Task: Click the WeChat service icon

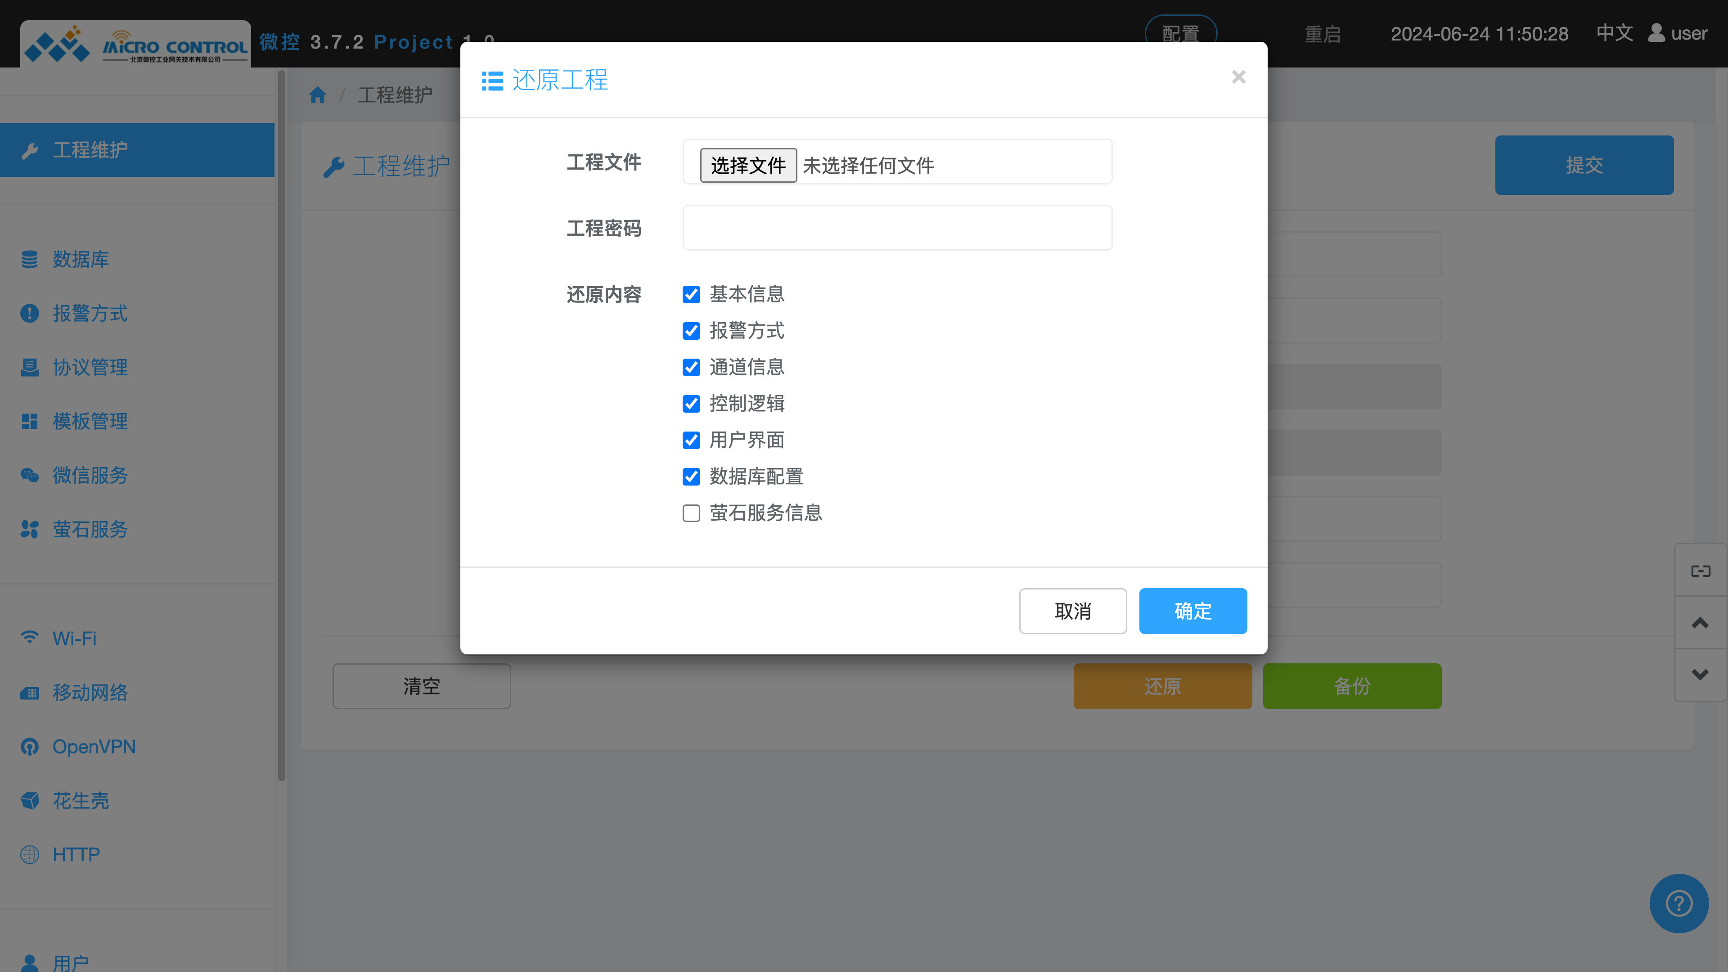Action: [30, 476]
